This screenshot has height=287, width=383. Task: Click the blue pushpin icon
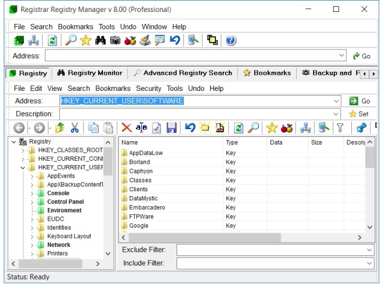click(361, 127)
